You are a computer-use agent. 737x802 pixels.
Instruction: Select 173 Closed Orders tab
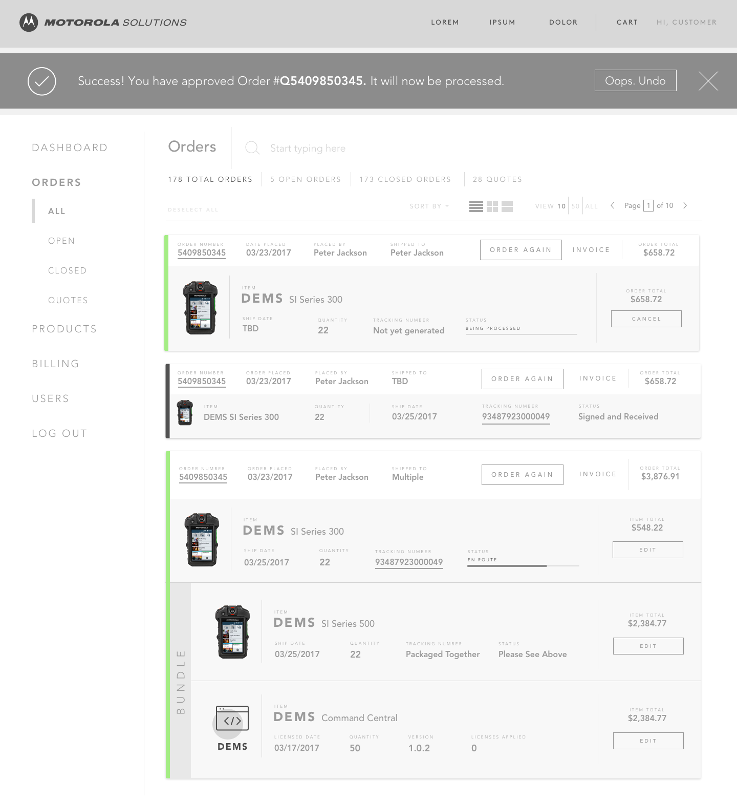405,179
